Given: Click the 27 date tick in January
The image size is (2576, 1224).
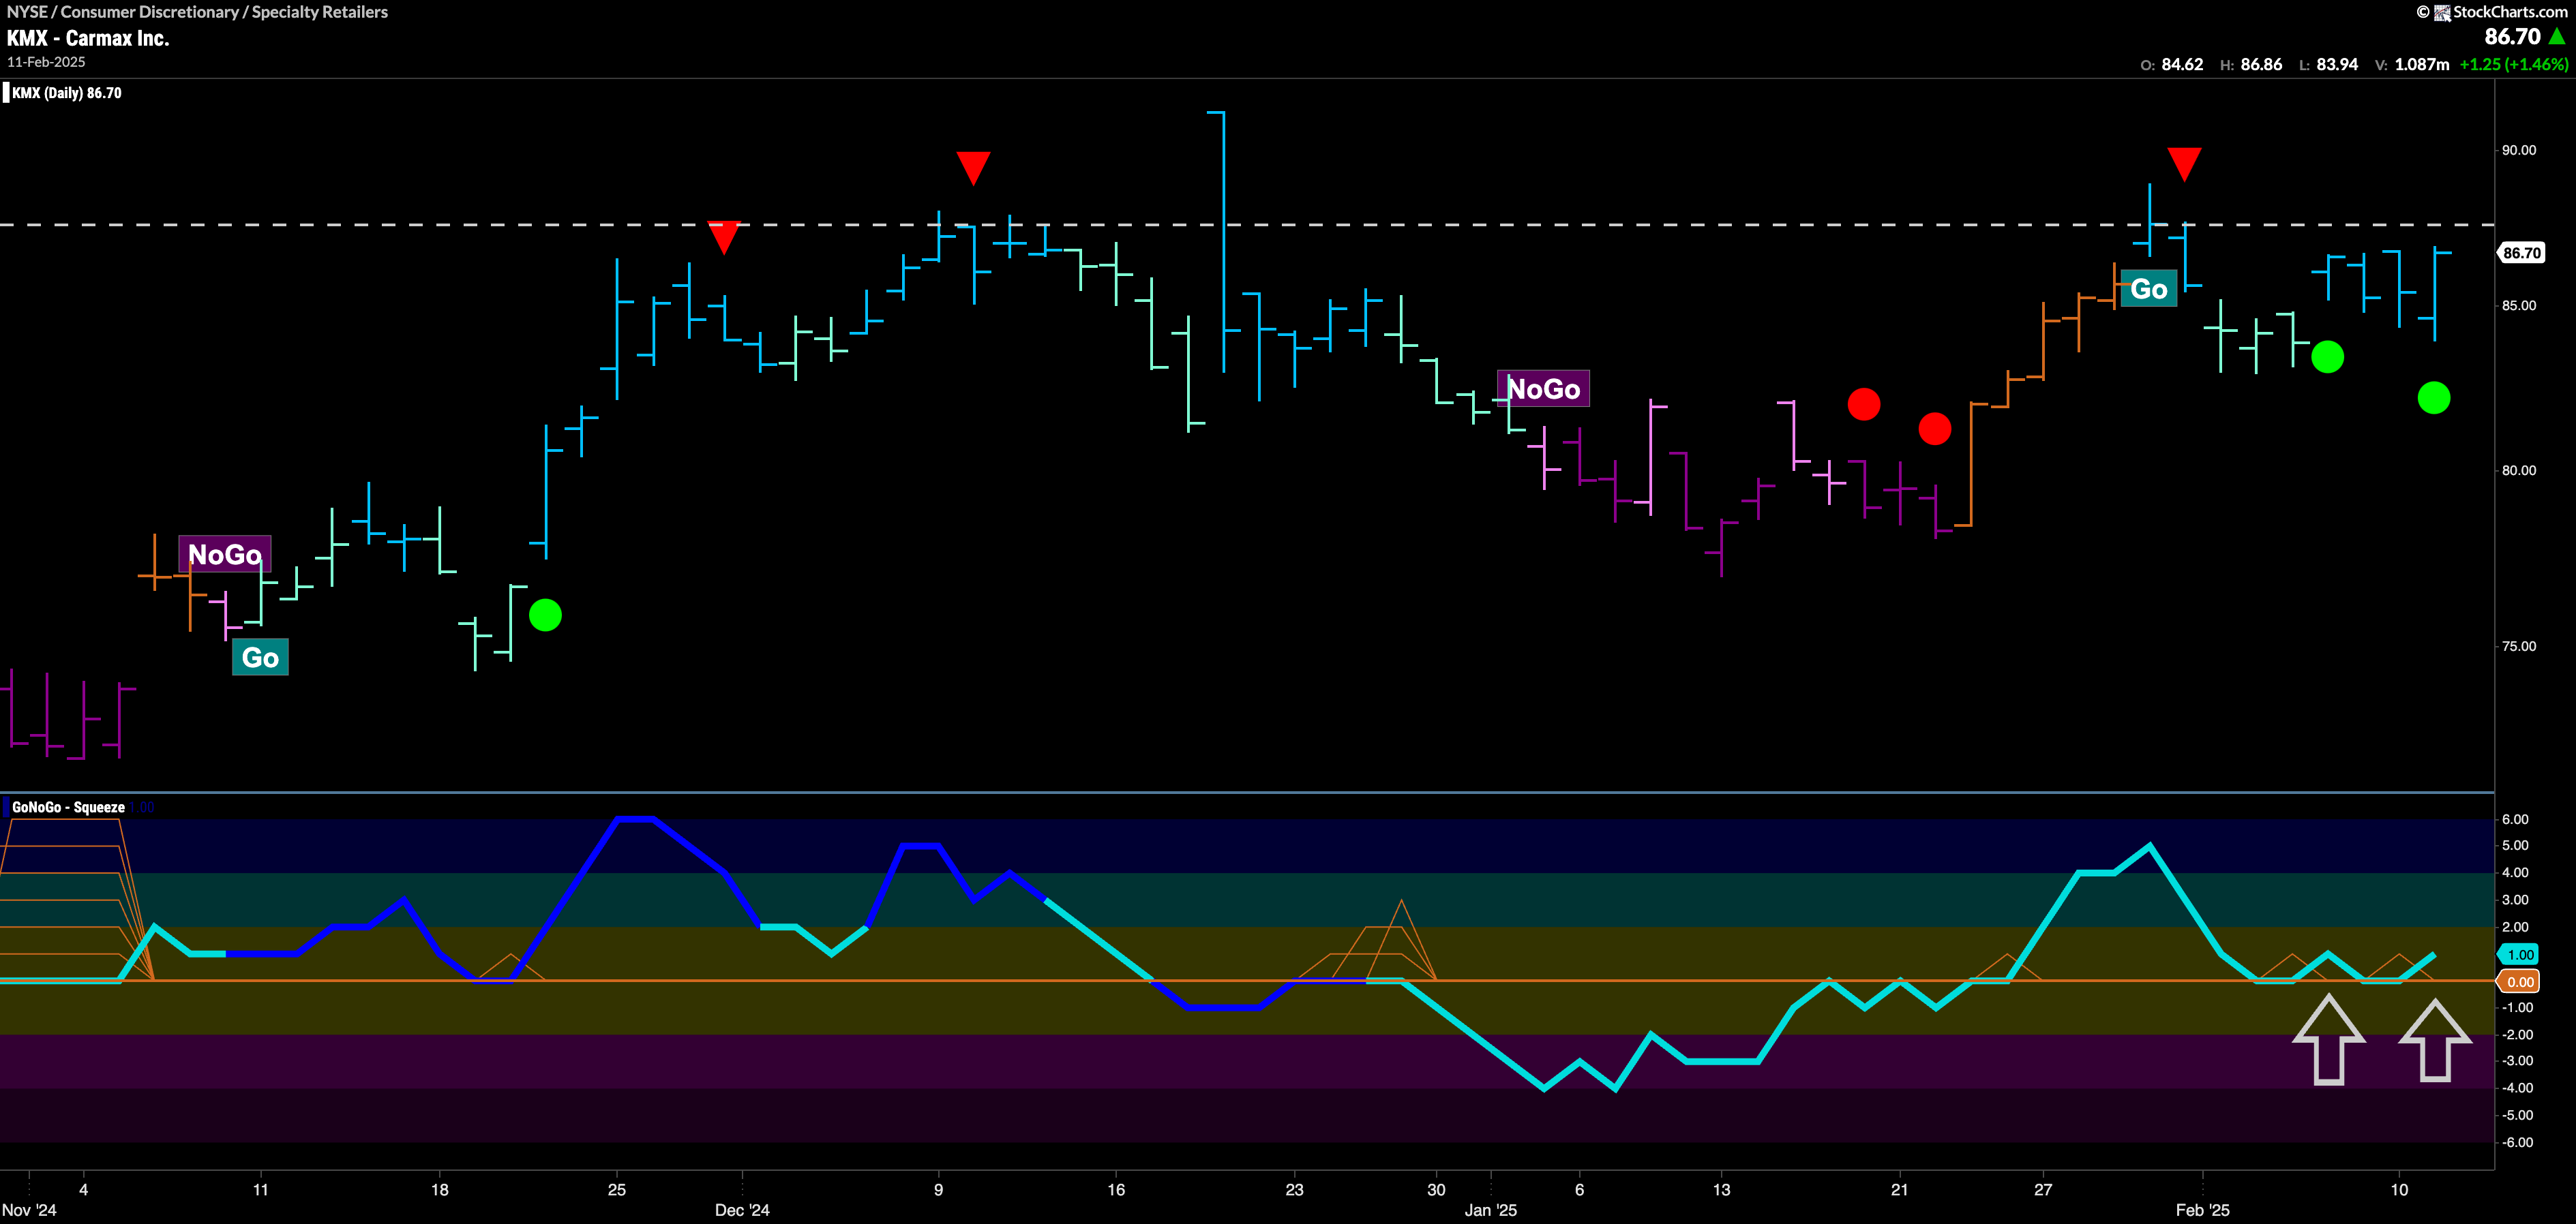Looking at the screenshot, I should click(x=2043, y=1189).
